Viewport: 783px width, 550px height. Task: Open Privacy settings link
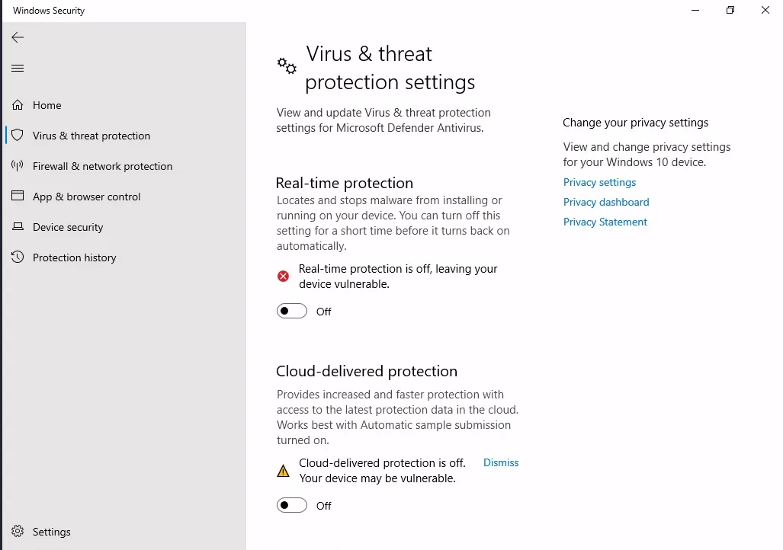(599, 182)
